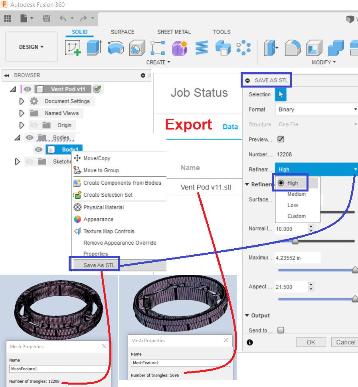Screen dimensions: 358x387
Task: Select the Coil spring tool
Action: (202, 48)
